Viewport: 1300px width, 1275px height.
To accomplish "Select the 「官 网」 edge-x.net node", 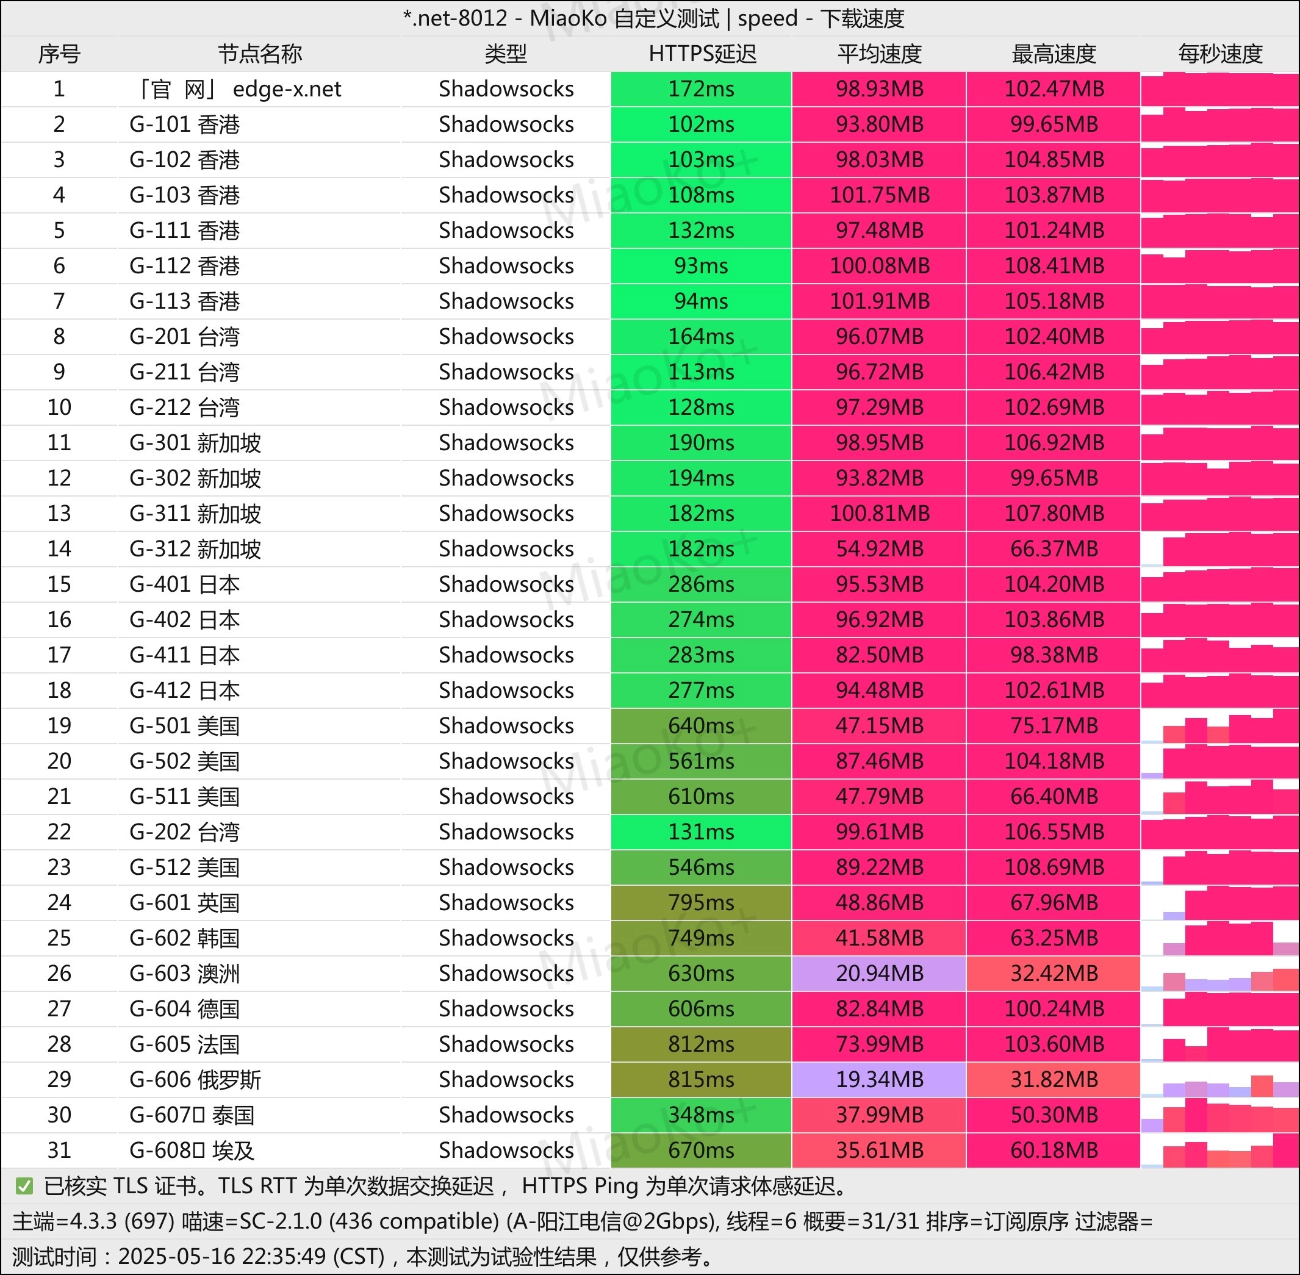I will click(238, 89).
